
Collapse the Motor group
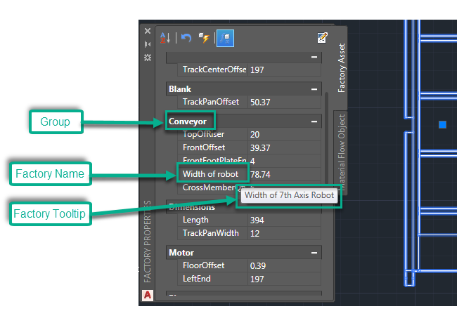(x=314, y=253)
